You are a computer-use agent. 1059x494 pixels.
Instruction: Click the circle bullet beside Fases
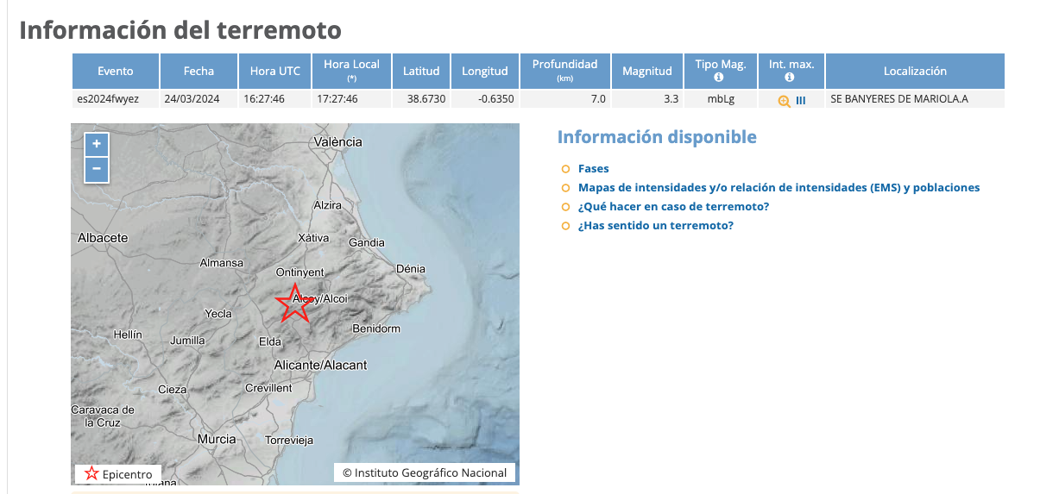pyautogui.click(x=565, y=169)
